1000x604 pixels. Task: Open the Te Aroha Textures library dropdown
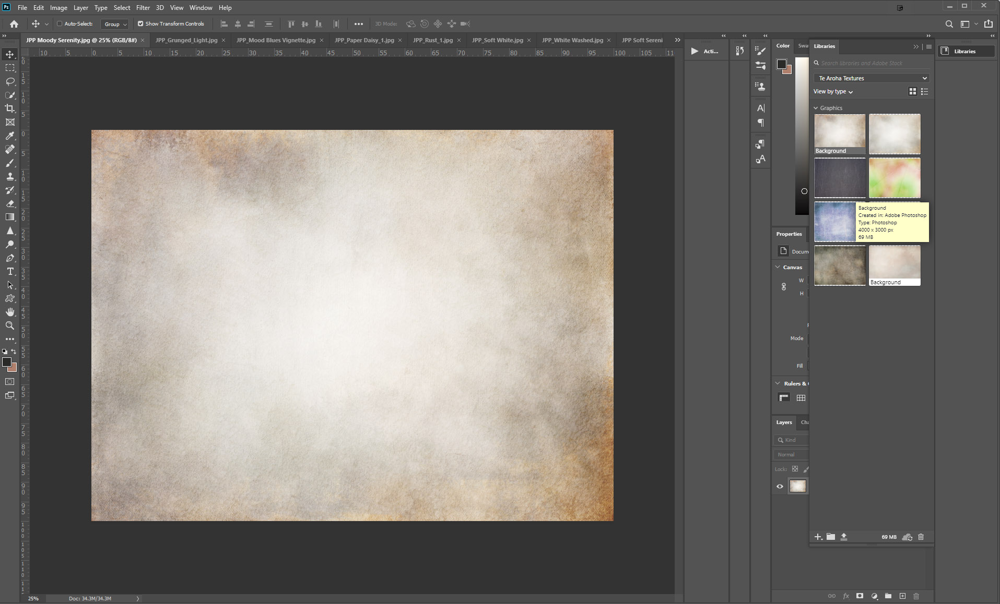pos(872,78)
